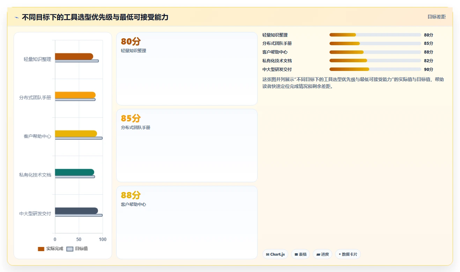This screenshot has width=460, height=272.
Task: Click the 轻量知识整理 caption in the first card
Action: [133, 51]
